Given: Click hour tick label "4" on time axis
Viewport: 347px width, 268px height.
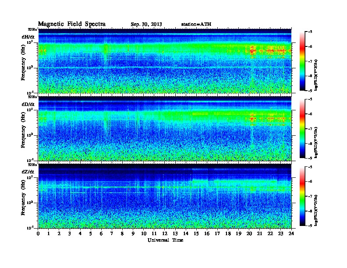Looking at the screenshot, I should pyautogui.click(x=80, y=233).
